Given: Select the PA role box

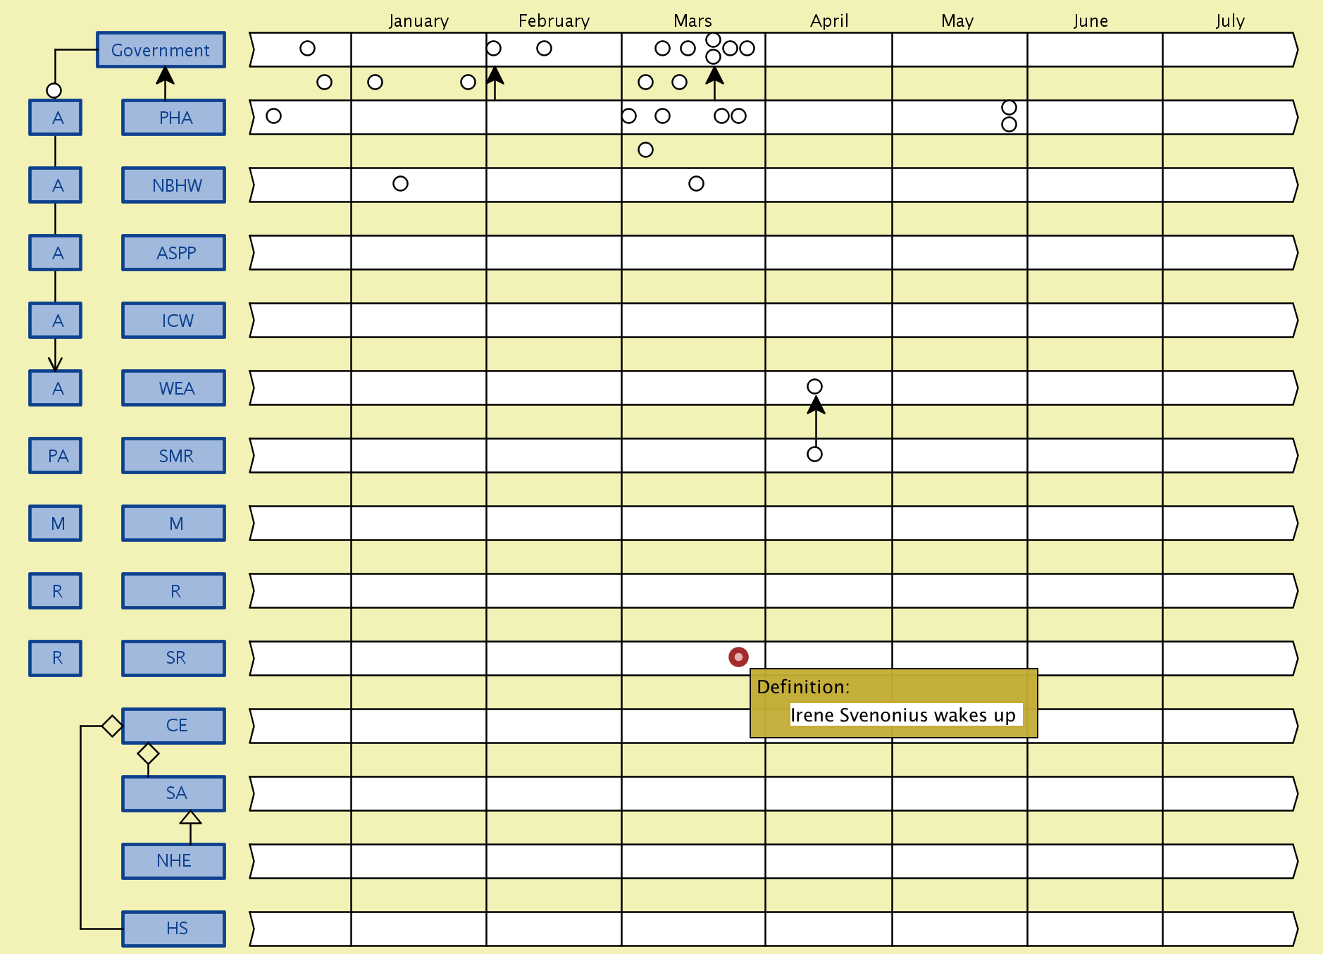Looking at the screenshot, I should [x=56, y=456].
